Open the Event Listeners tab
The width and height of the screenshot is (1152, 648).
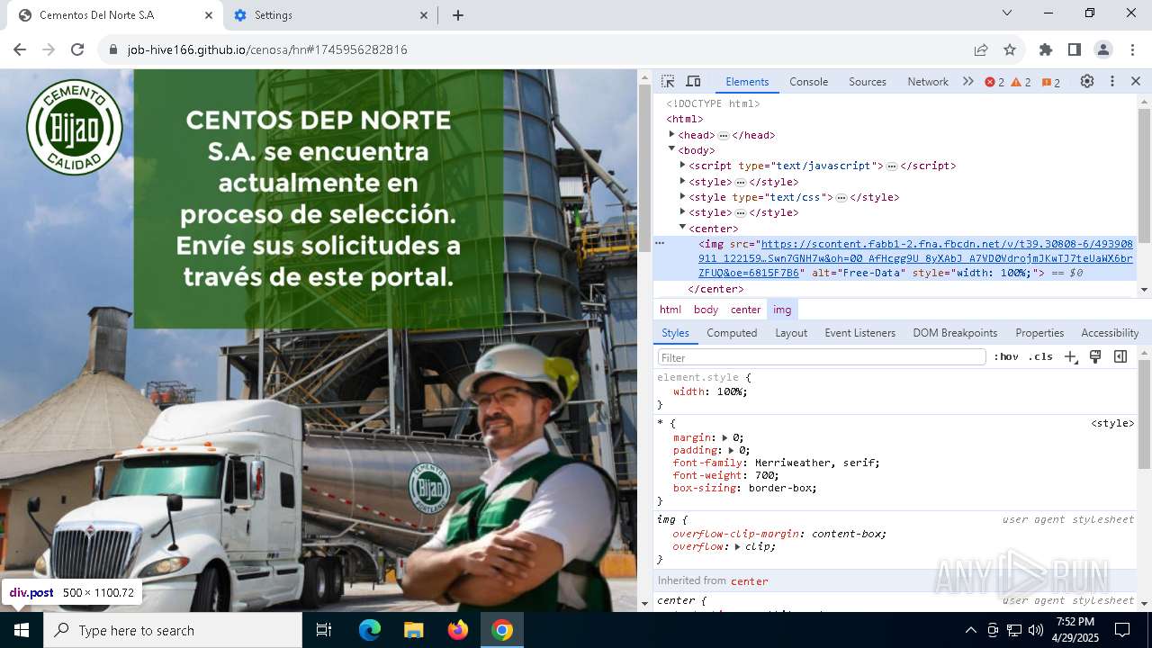pos(859,332)
